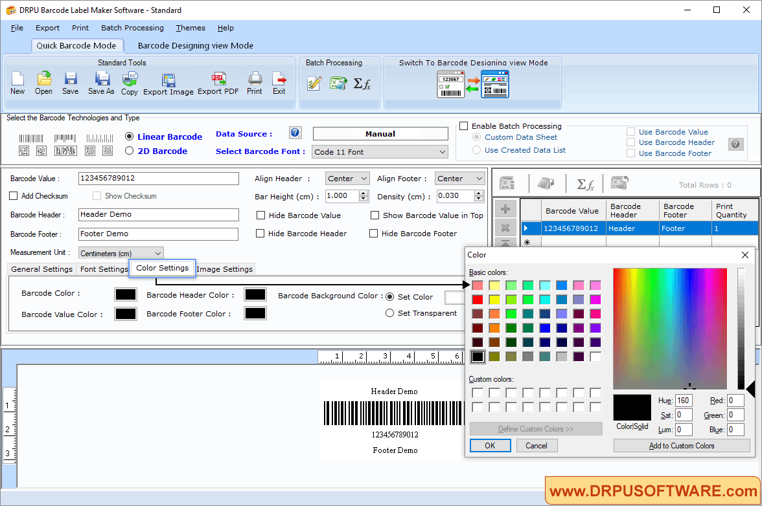The width and height of the screenshot is (762, 506).
Task: Select grid cell 123456789012
Action: pyautogui.click(x=573, y=228)
